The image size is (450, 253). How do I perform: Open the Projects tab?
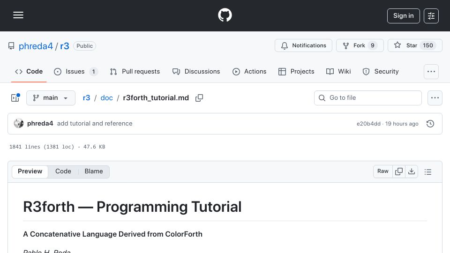pos(296,71)
